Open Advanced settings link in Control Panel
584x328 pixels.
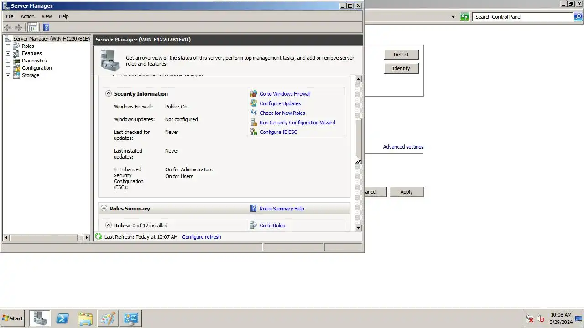[403, 147]
